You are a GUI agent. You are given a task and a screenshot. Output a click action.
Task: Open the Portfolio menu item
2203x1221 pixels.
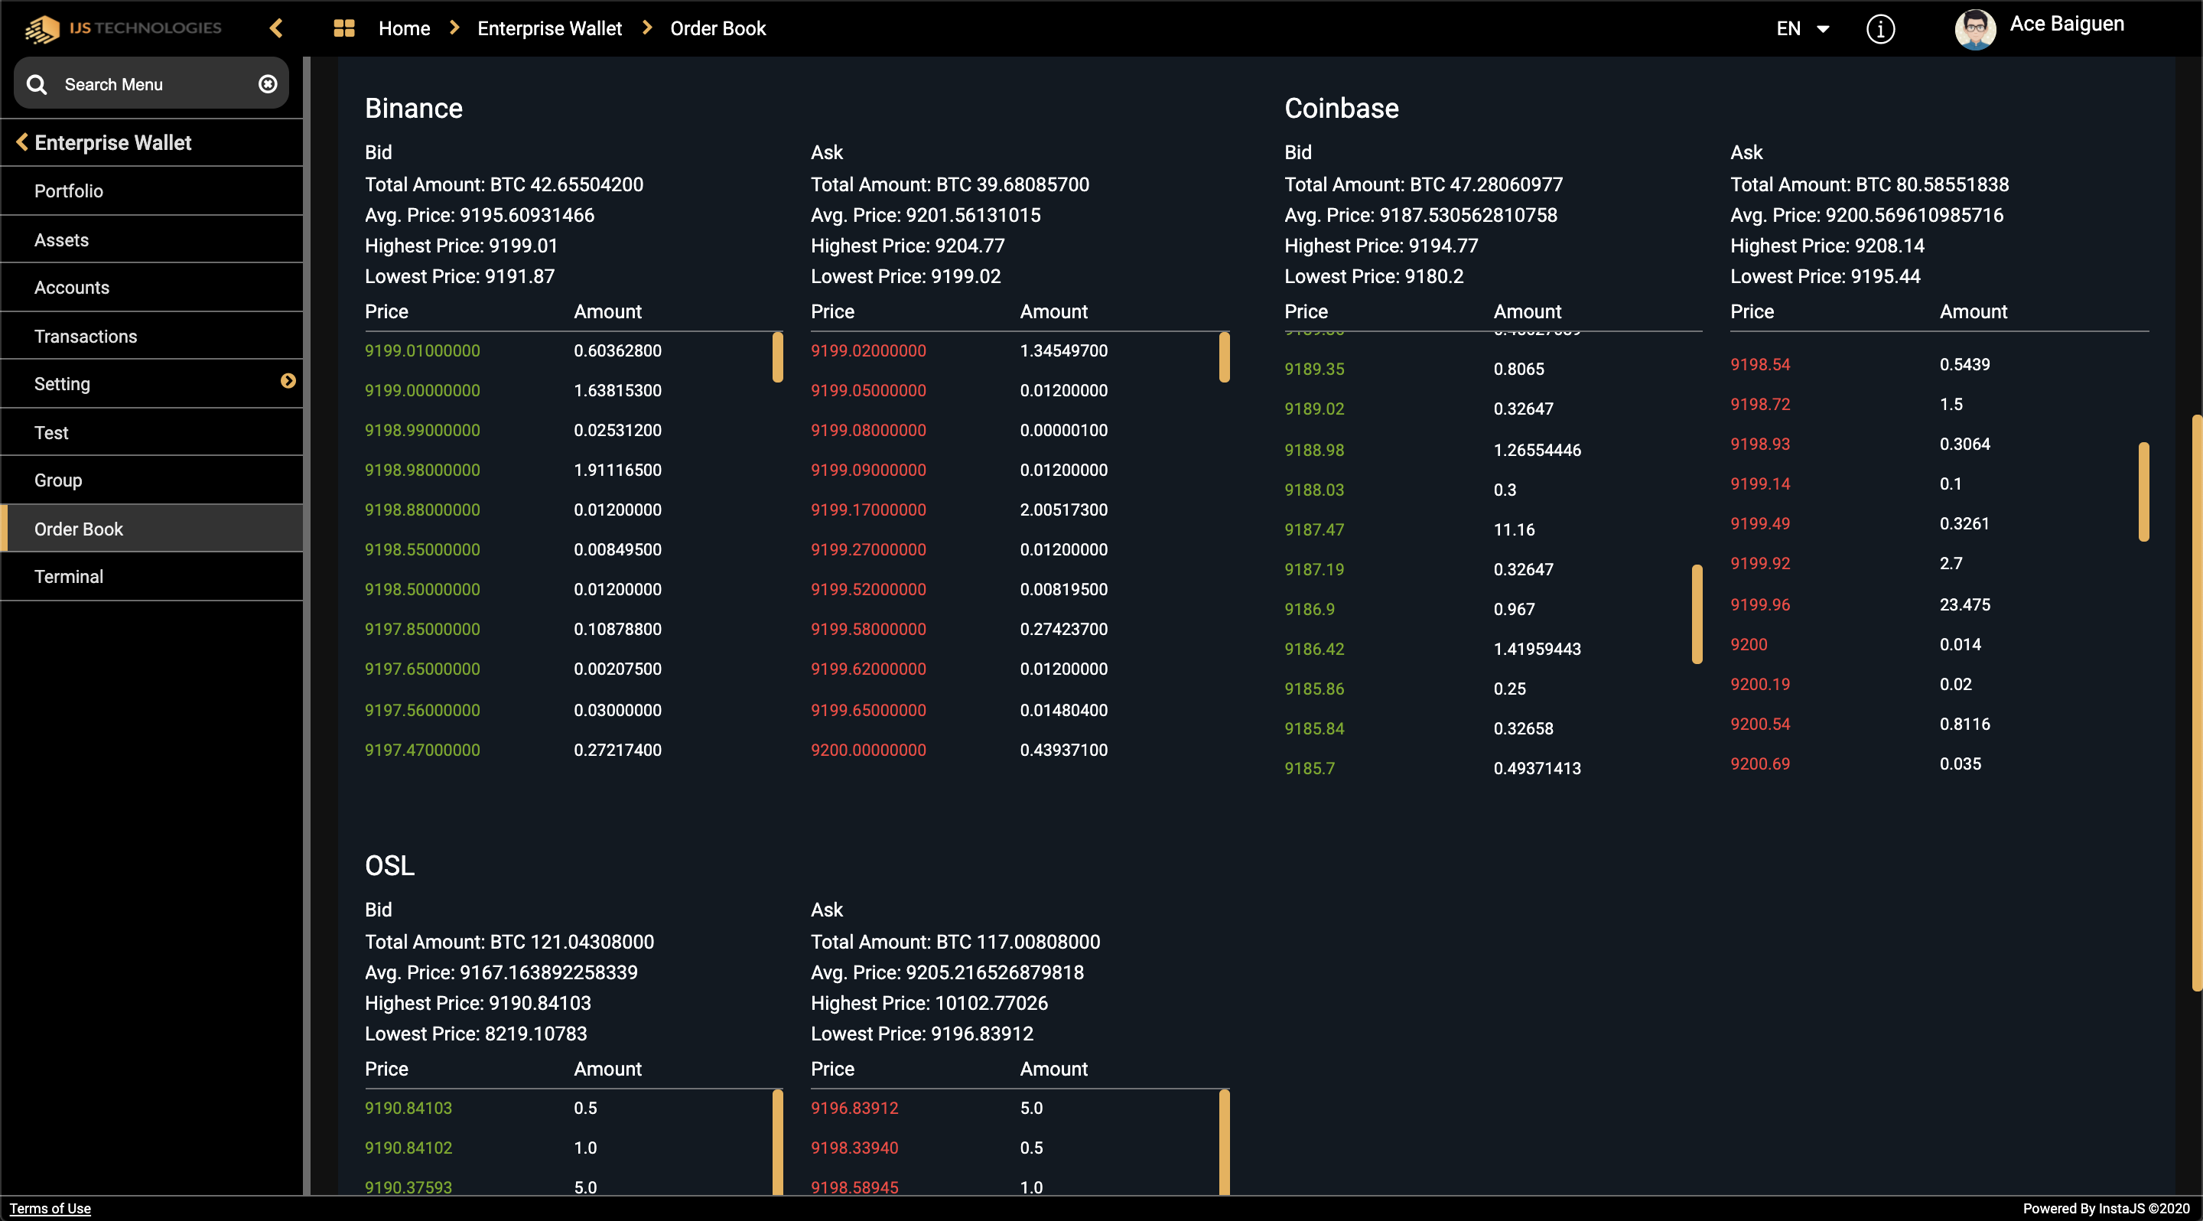coord(68,190)
